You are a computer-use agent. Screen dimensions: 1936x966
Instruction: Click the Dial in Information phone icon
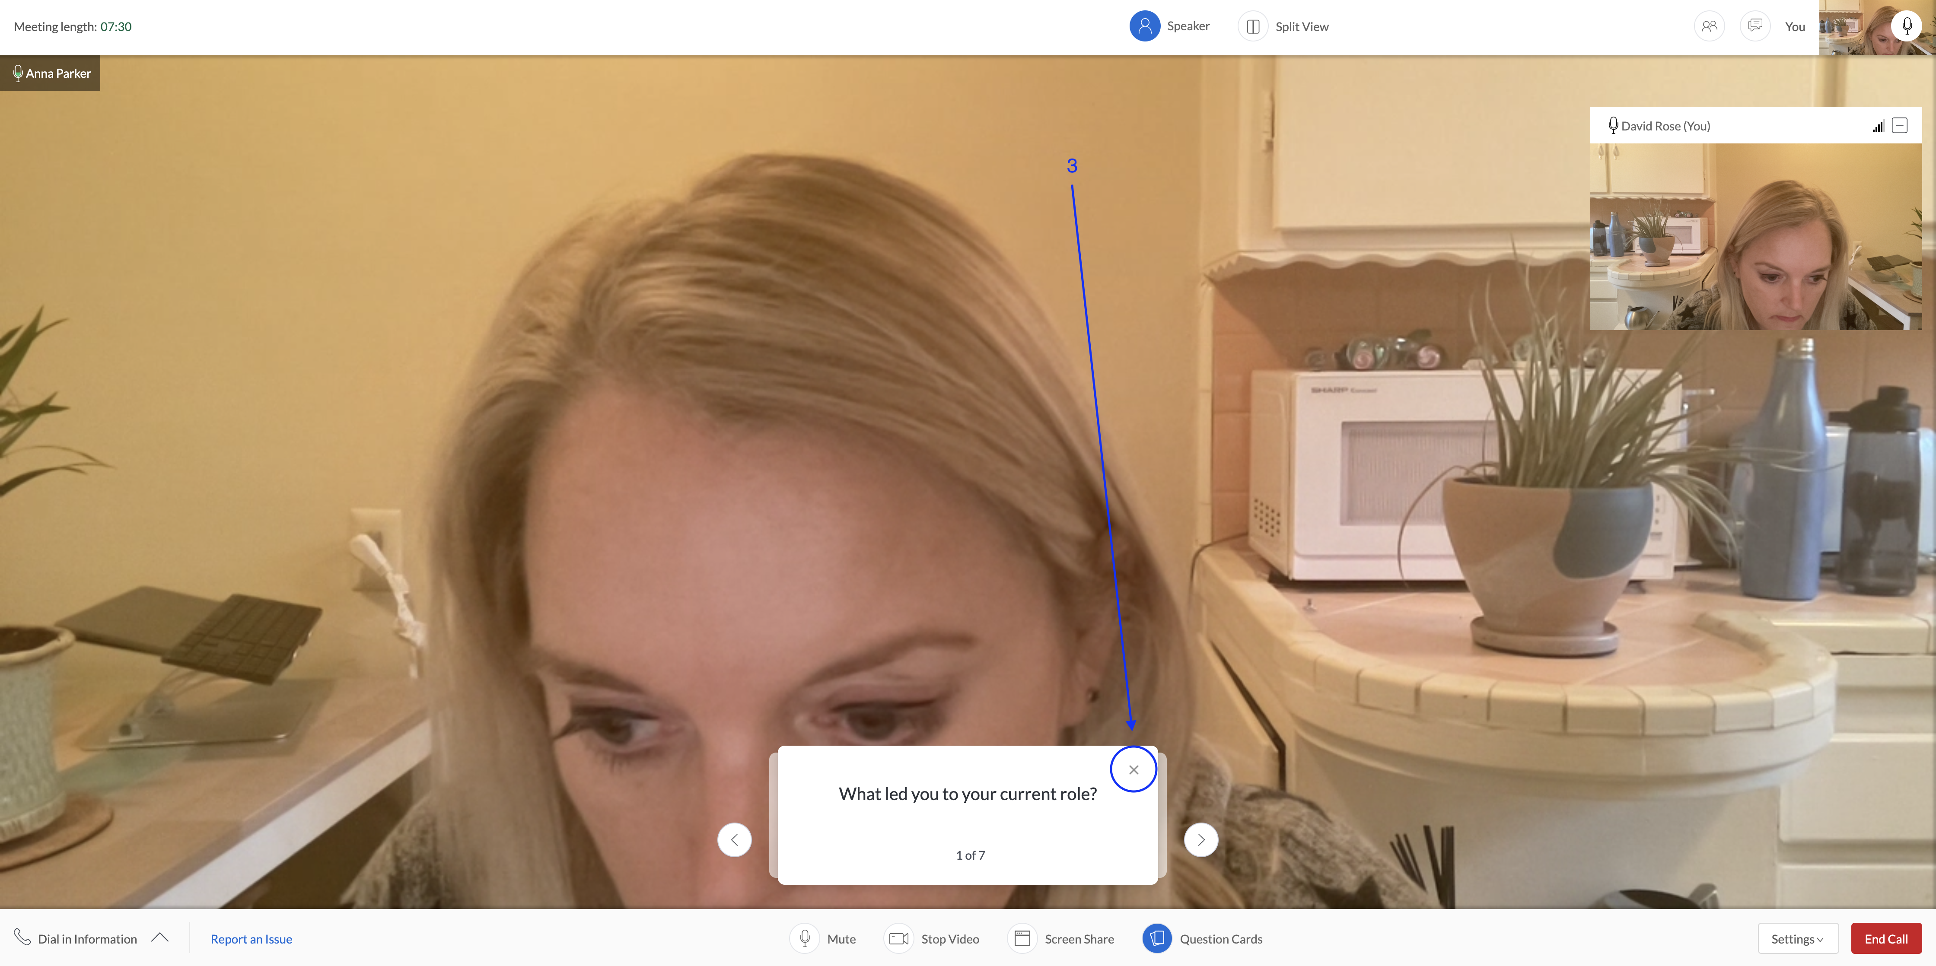pyautogui.click(x=22, y=937)
